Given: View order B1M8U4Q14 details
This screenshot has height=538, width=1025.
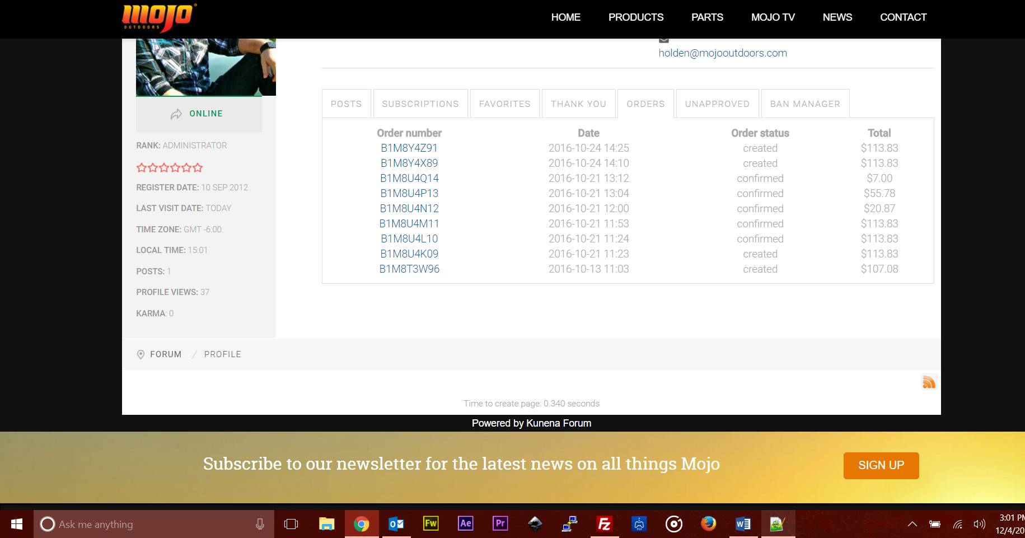Looking at the screenshot, I should click(409, 178).
